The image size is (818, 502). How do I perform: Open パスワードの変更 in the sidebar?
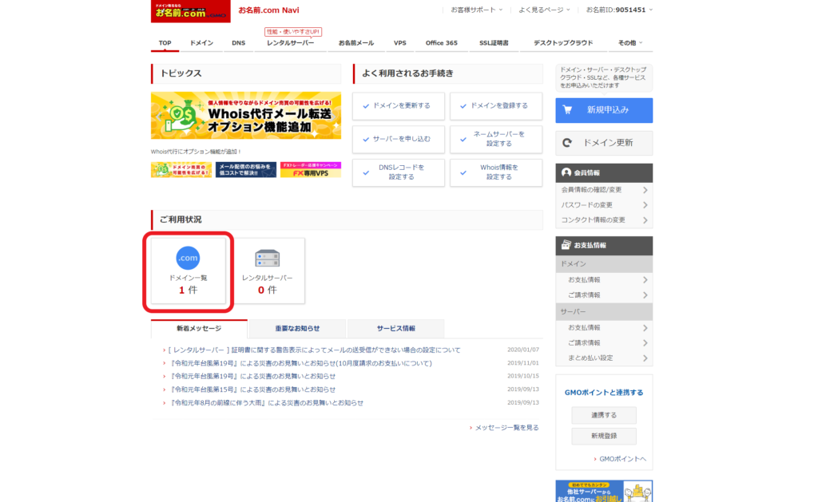pos(604,205)
